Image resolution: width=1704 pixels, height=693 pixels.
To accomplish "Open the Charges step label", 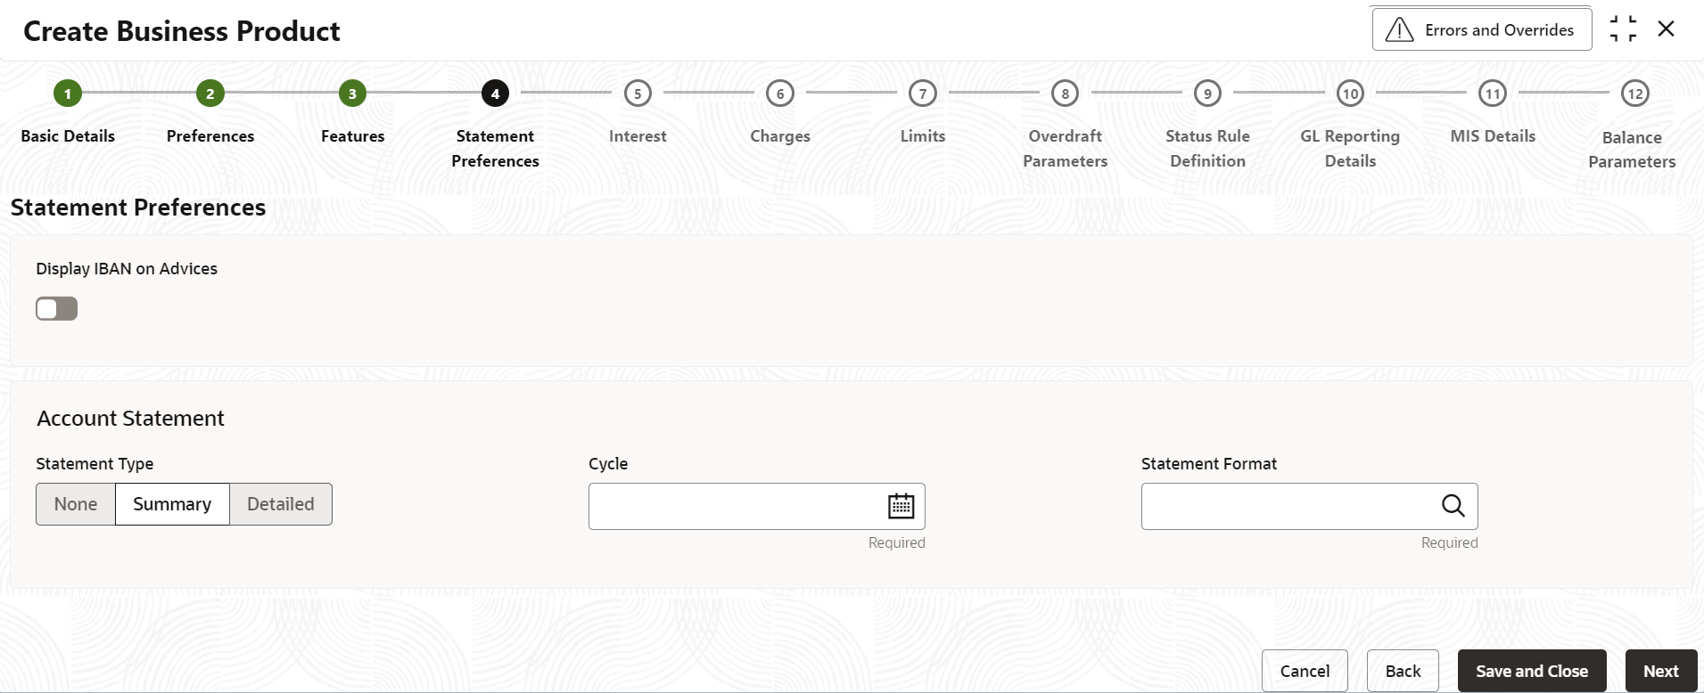I will [780, 136].
